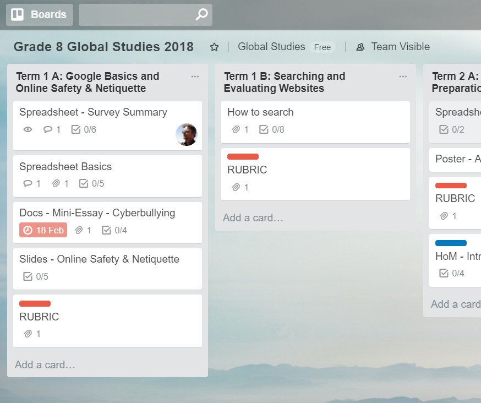The image size is (481, 403).
Task: Click the 18 Feb due date badge
Action: click(43, 230)
